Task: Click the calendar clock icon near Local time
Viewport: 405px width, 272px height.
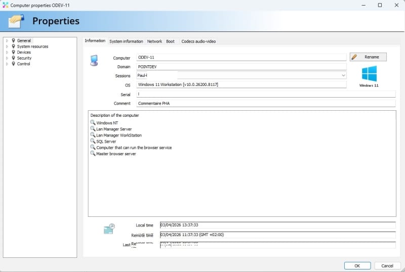Action: pos(109,229)
